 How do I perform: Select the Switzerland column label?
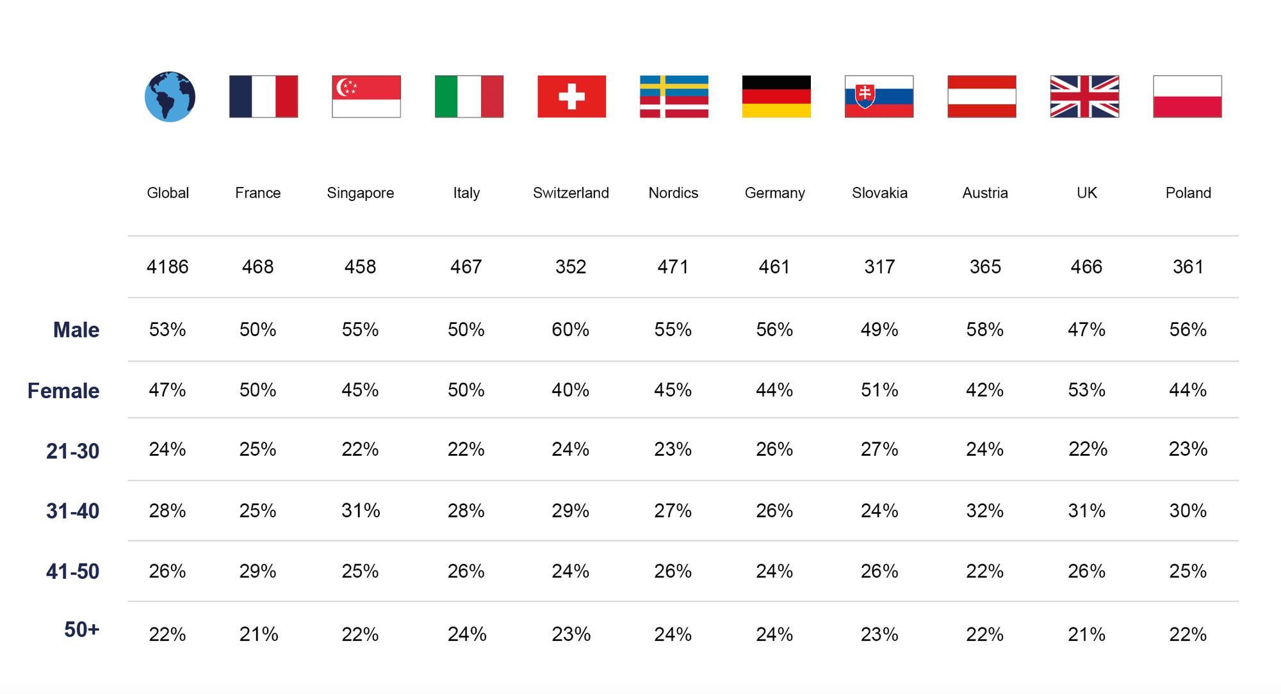coord(571,193)
